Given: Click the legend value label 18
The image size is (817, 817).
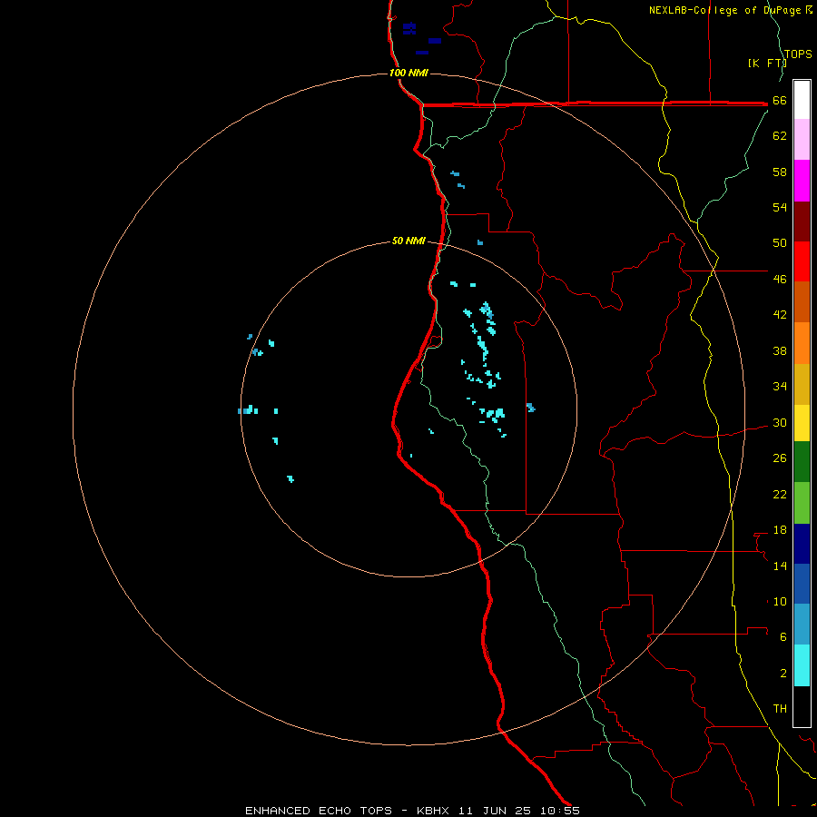Looking at the screenshot, I should tap(780, 530).
